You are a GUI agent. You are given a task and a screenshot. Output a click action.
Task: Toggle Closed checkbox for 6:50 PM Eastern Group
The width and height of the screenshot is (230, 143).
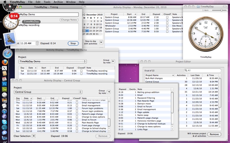coord(167,31)
